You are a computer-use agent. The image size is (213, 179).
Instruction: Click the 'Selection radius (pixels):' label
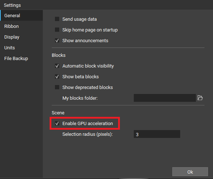coord(88,134)
